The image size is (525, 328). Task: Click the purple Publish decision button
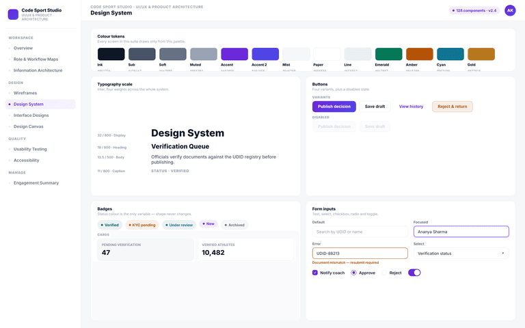[334, 107]
